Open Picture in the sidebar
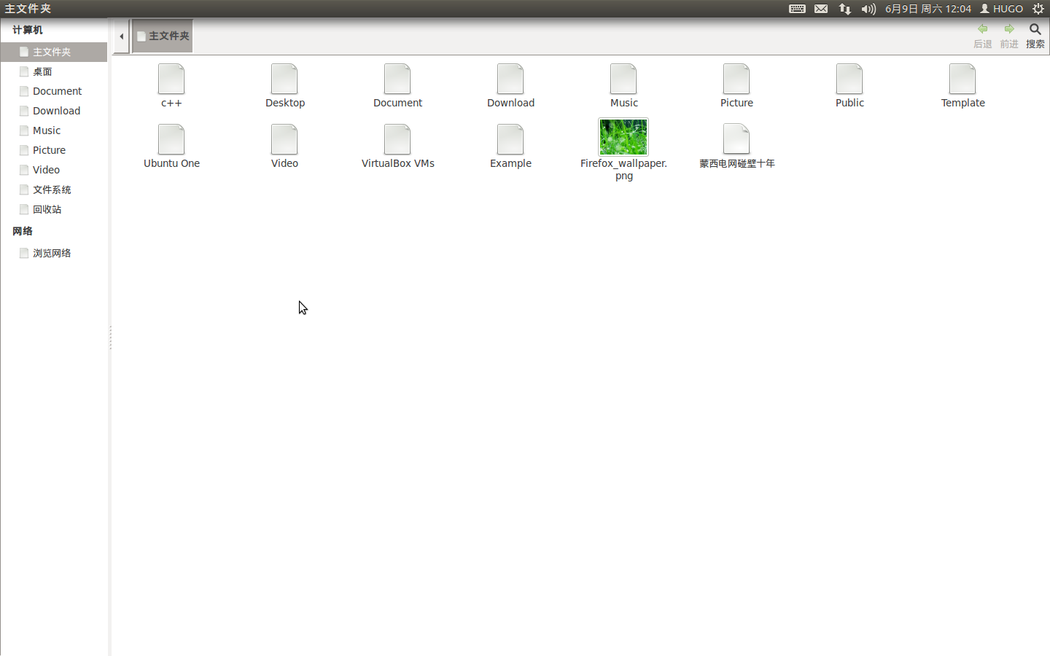Image resolution: width=1050 pixels, height=656 pixels. [54, 150]
